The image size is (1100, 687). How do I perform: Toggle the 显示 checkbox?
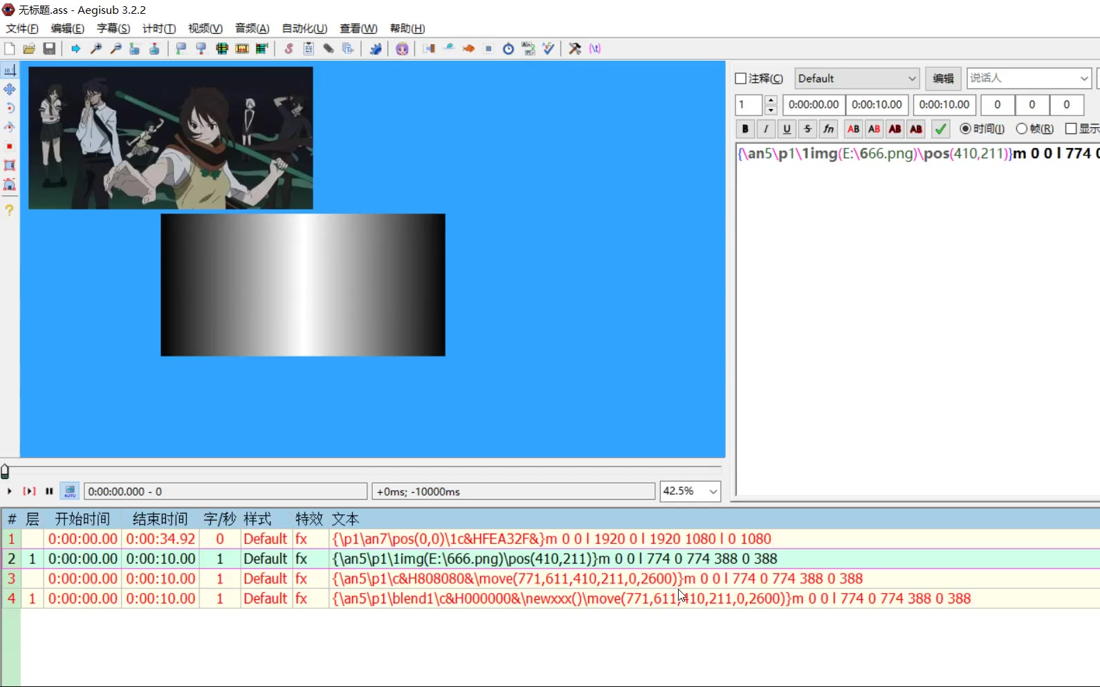coord(1071,129)
